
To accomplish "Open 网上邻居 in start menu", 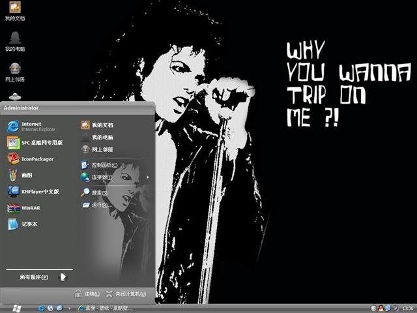I will 97,149.
